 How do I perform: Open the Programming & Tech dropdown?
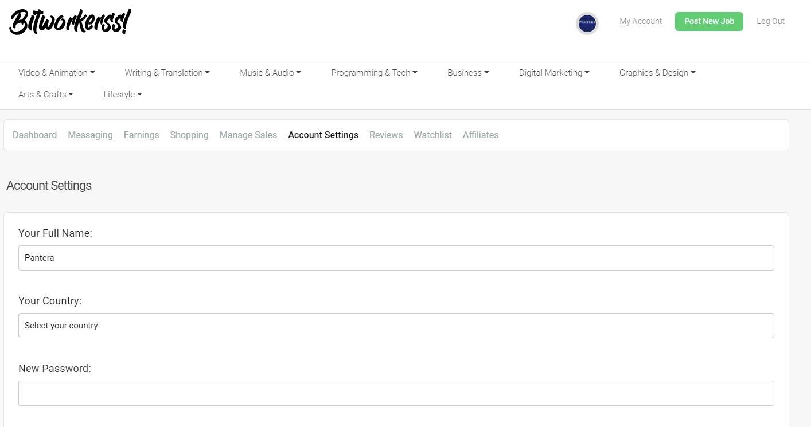(374, 73)
